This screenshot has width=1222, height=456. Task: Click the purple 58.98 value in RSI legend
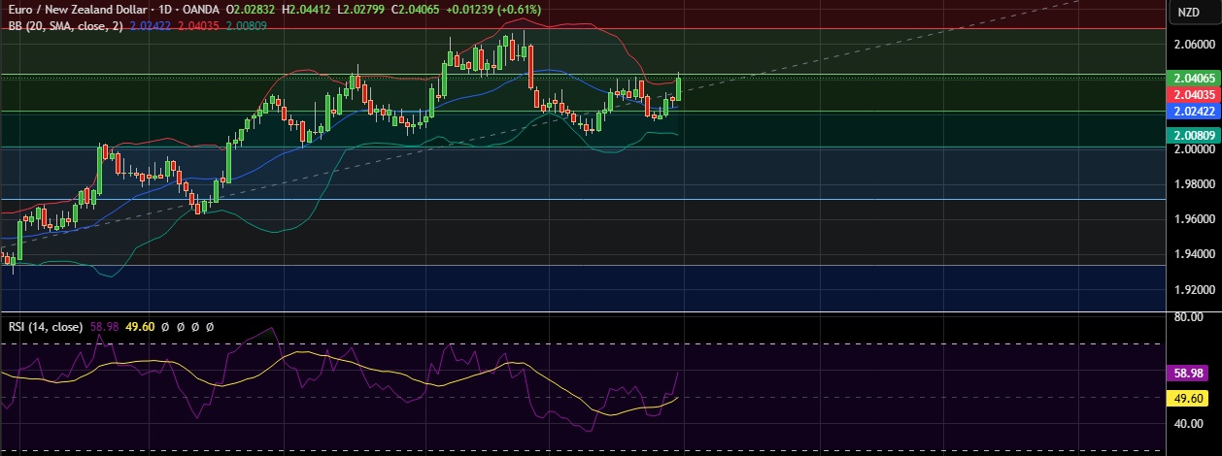tap(104, 327)
